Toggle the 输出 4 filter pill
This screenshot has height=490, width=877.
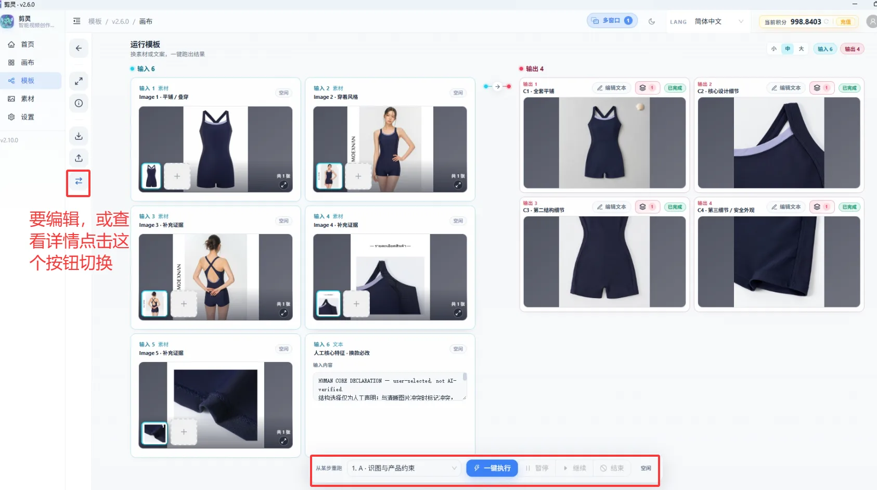pos(852,49)
